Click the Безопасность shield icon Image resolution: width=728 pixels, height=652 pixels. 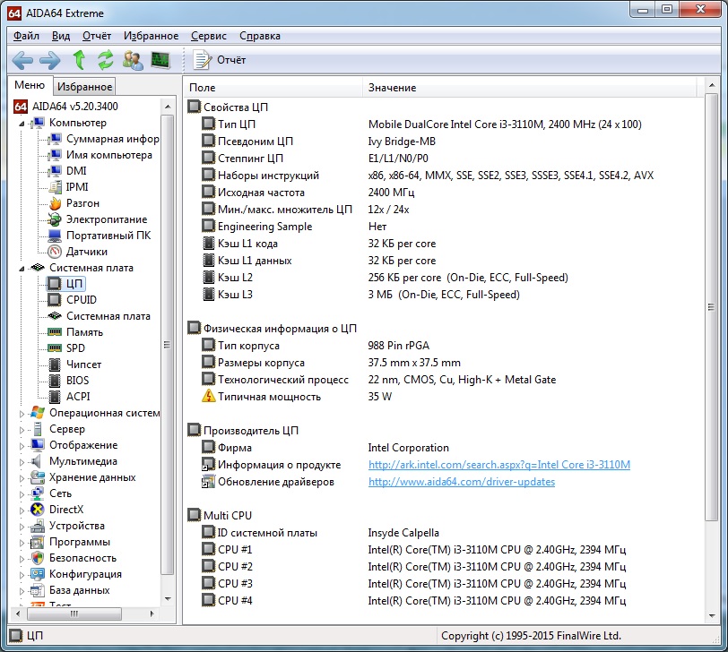(x=37, y=558)
